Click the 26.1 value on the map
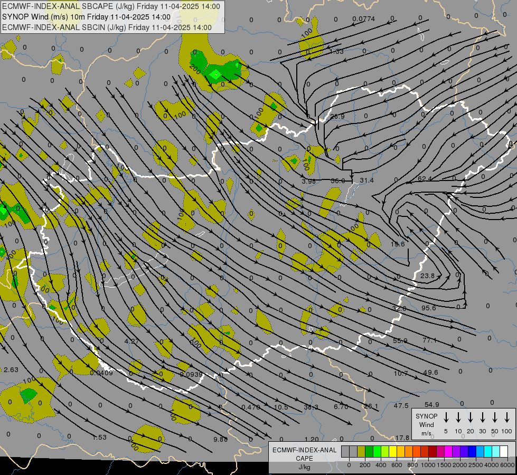This screenshot has height=475, width=517. tap(371, 406)
